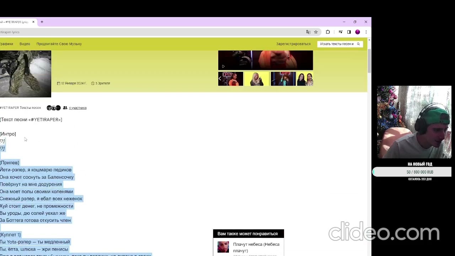Screen dimensions: 455x256
Task: Click the [Интро] section label
Action: click(8, 134)
